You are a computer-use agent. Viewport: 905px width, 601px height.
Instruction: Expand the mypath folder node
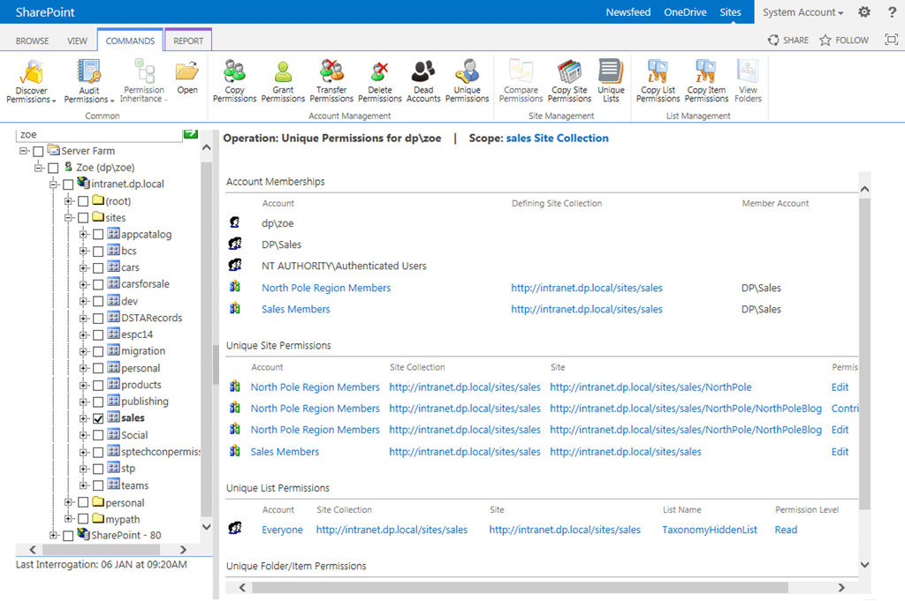click(68, 519)
